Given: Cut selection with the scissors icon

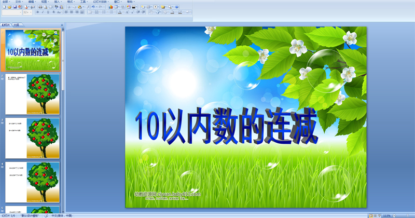Looking at the screenshot, I should tap(69, 7).
